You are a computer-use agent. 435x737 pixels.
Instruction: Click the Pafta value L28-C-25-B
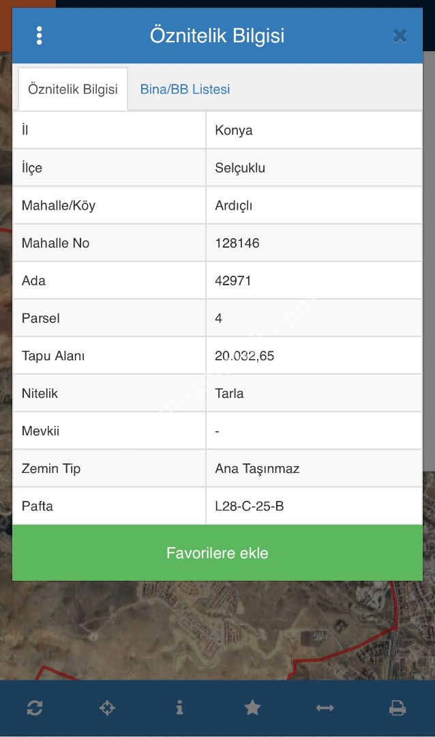coord(248,506)
